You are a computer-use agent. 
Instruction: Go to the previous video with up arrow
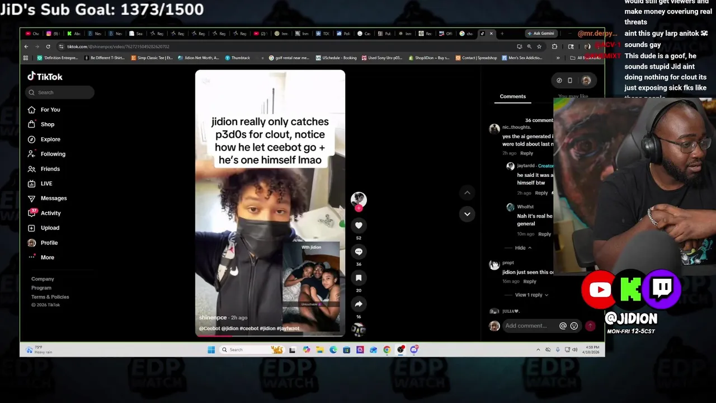point(467,193)
